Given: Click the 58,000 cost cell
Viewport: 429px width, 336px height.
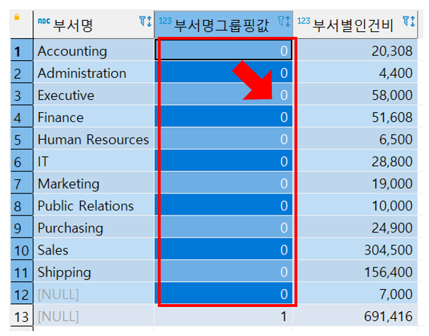Looking at the screenshot, I should tap(355, 94).
